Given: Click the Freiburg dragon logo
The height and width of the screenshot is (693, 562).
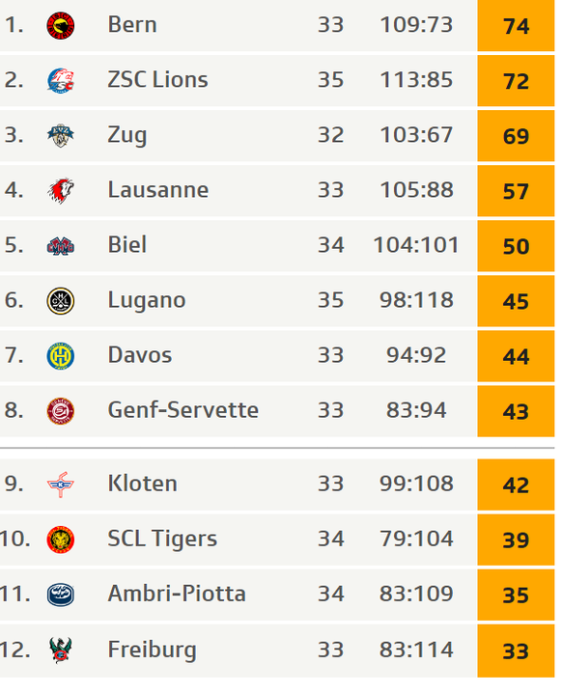Looking at the screenshot, I should (61, 651).
